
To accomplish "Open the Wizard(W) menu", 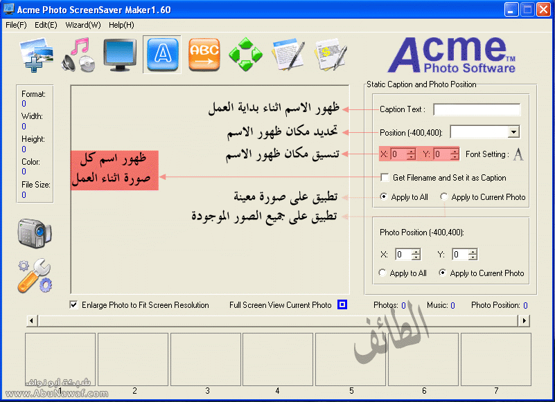I will (82, 25).
